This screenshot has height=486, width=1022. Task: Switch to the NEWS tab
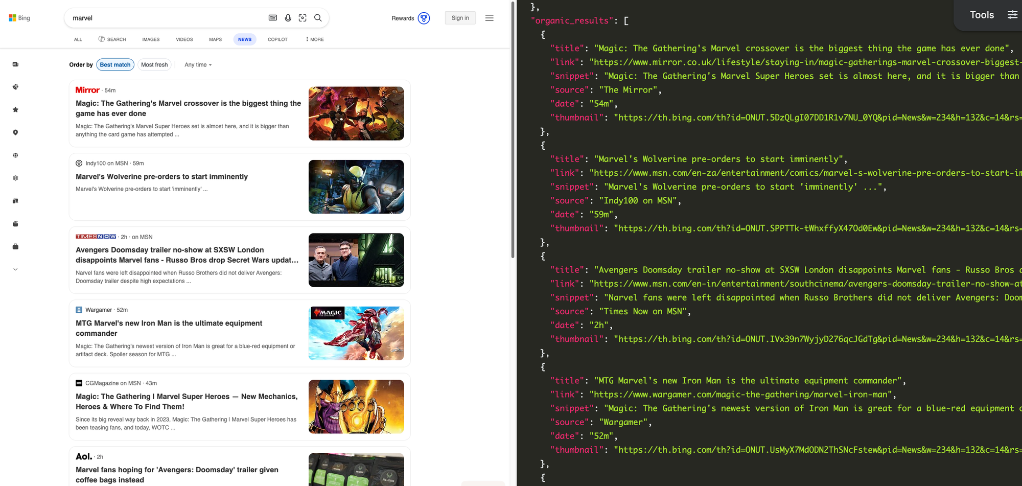click(x=245, y=39)
